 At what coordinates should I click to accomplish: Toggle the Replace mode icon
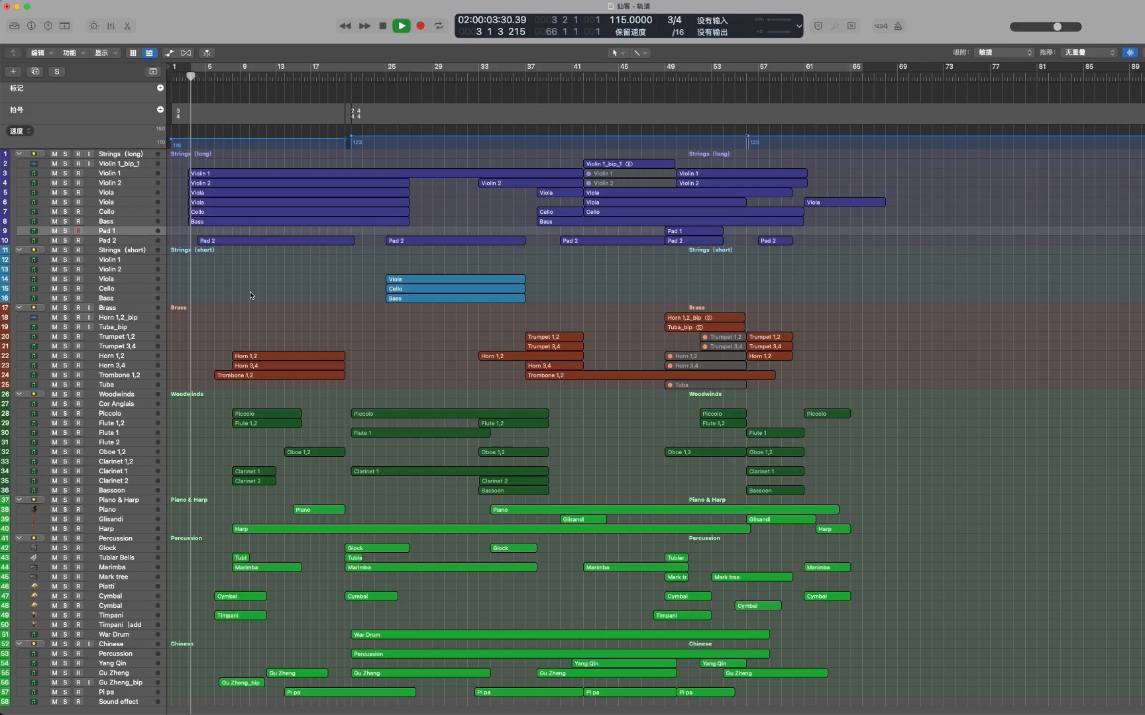(818, 26)
